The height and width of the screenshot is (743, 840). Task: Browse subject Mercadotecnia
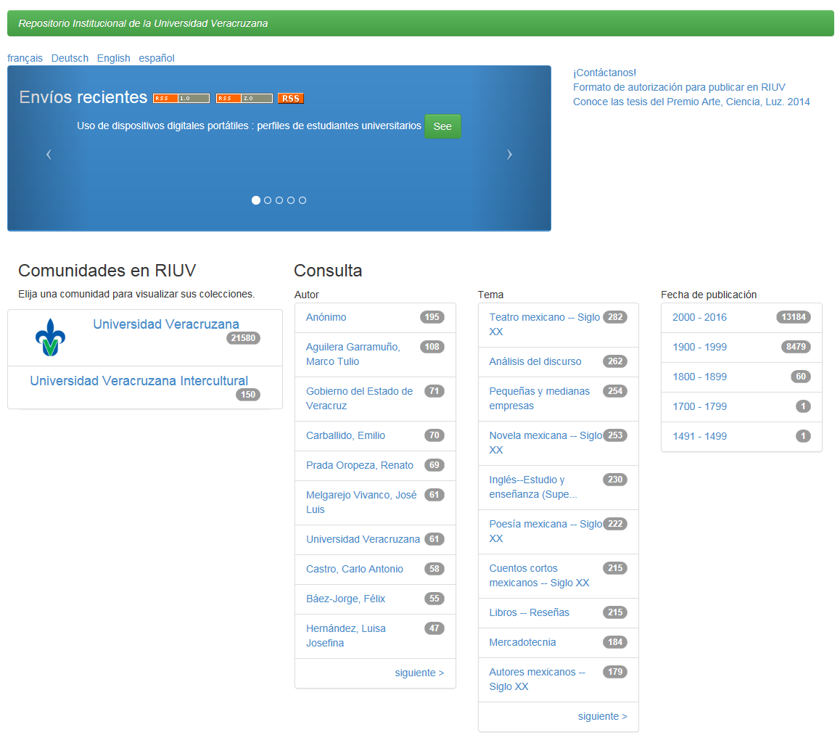click(522, 642)
